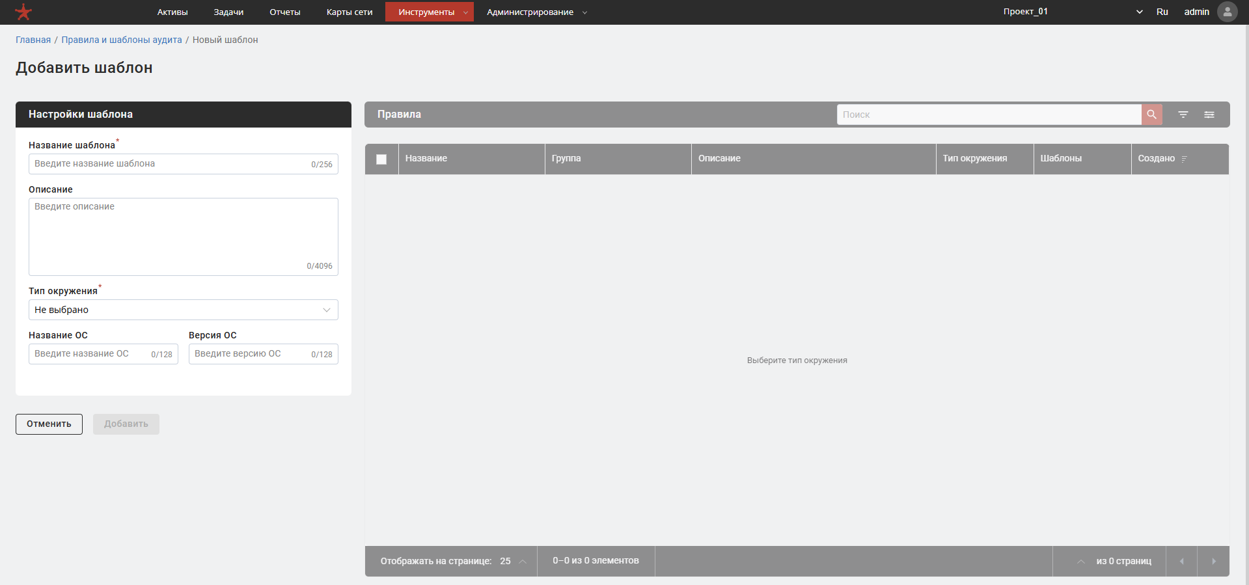The height and width of the screenshot is (585, 1249).
Task: Go to the next page arrow
Action: click(1213, 561)
